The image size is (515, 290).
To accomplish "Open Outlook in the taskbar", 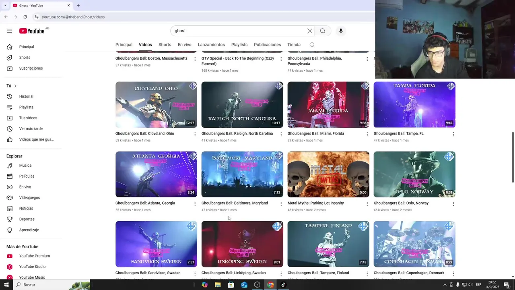I will (244, 285).
